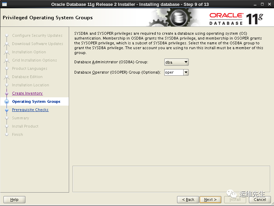
Task: Open the Prerequisite Checks step link
Action: pyautogui.click(x=30, y=110)
